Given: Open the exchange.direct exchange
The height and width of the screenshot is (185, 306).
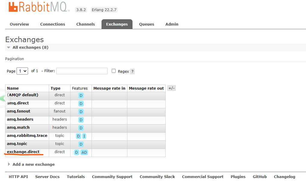Looking at the screenshot, I should (x=23, y=152).
